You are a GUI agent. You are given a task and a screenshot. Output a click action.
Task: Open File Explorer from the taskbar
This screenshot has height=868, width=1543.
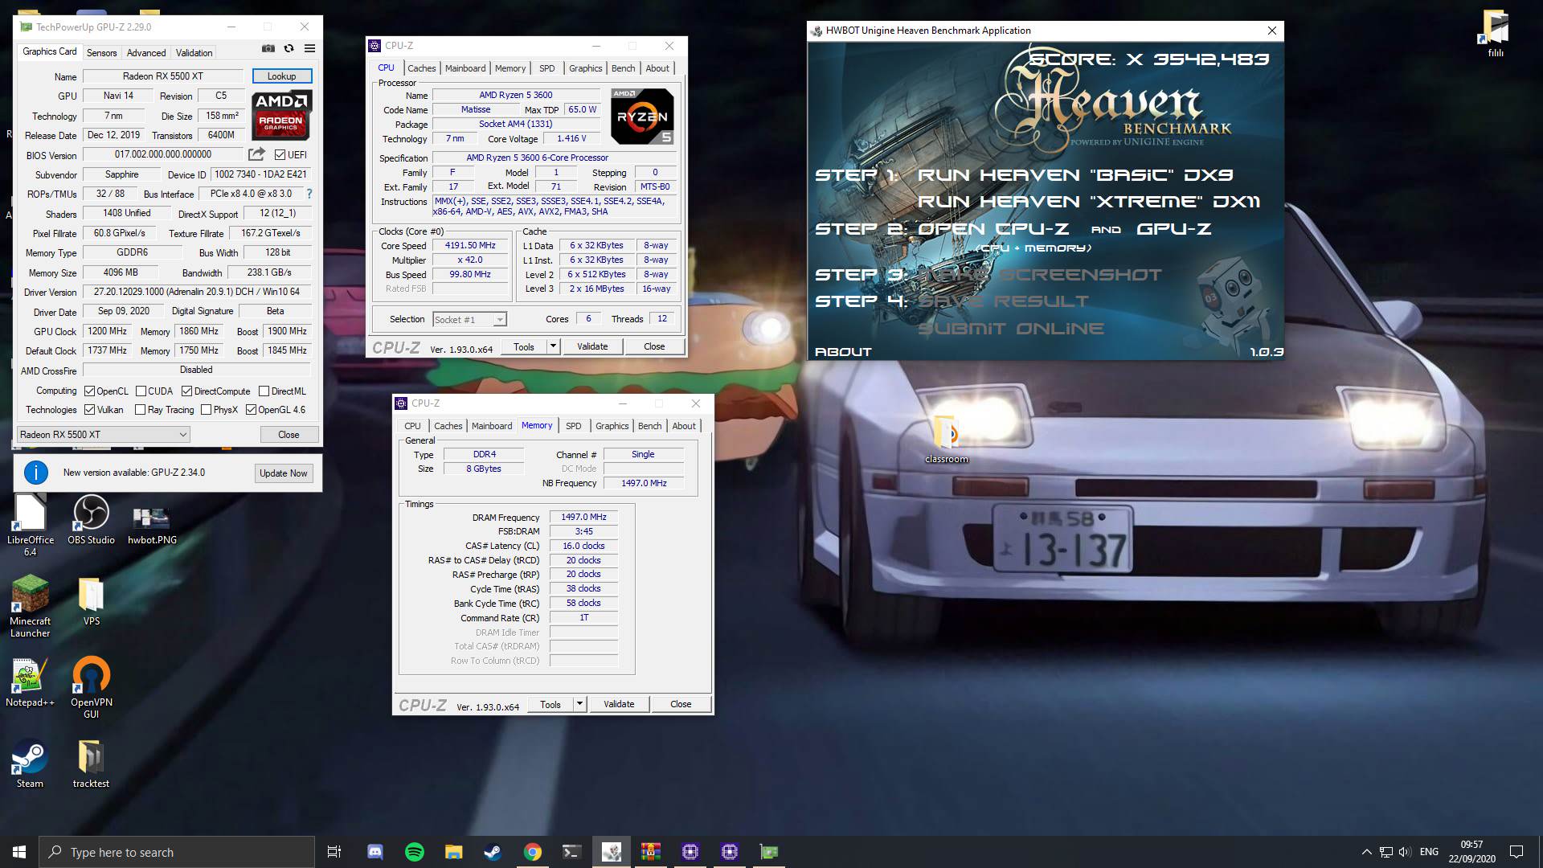(453, 852)
